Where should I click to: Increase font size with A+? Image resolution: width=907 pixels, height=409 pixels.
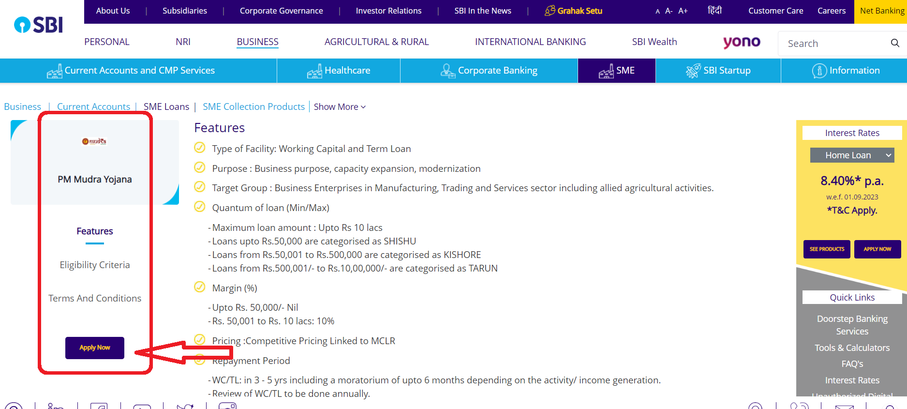[683, 11]
